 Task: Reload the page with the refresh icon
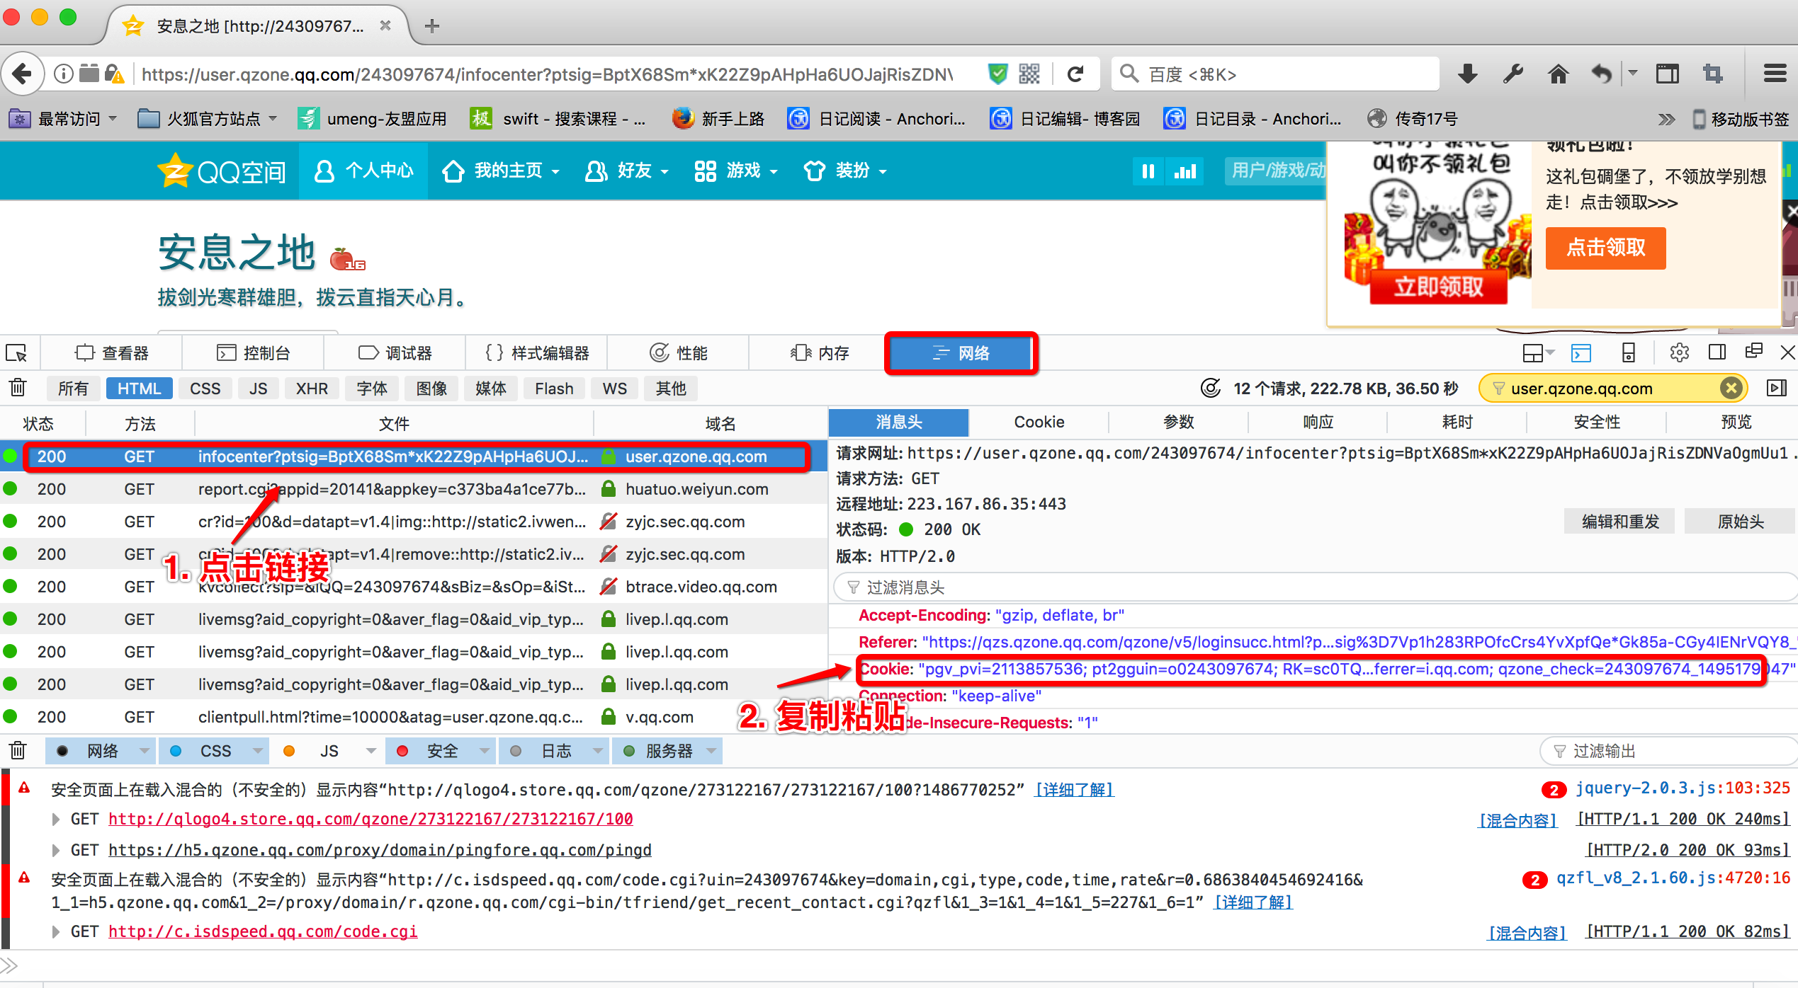tap(1075, 74)
